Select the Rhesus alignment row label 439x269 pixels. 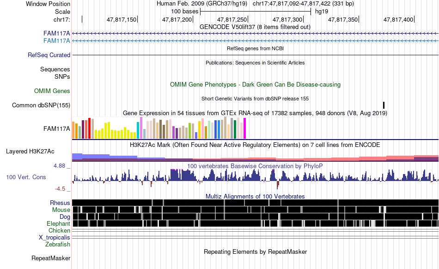tap(60, 203)
